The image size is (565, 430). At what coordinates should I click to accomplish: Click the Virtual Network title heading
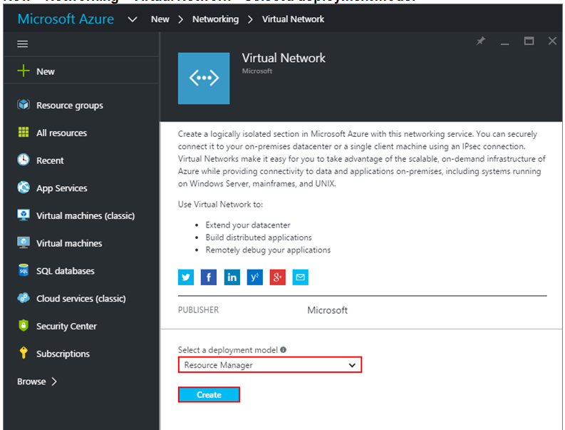(284, 58)
